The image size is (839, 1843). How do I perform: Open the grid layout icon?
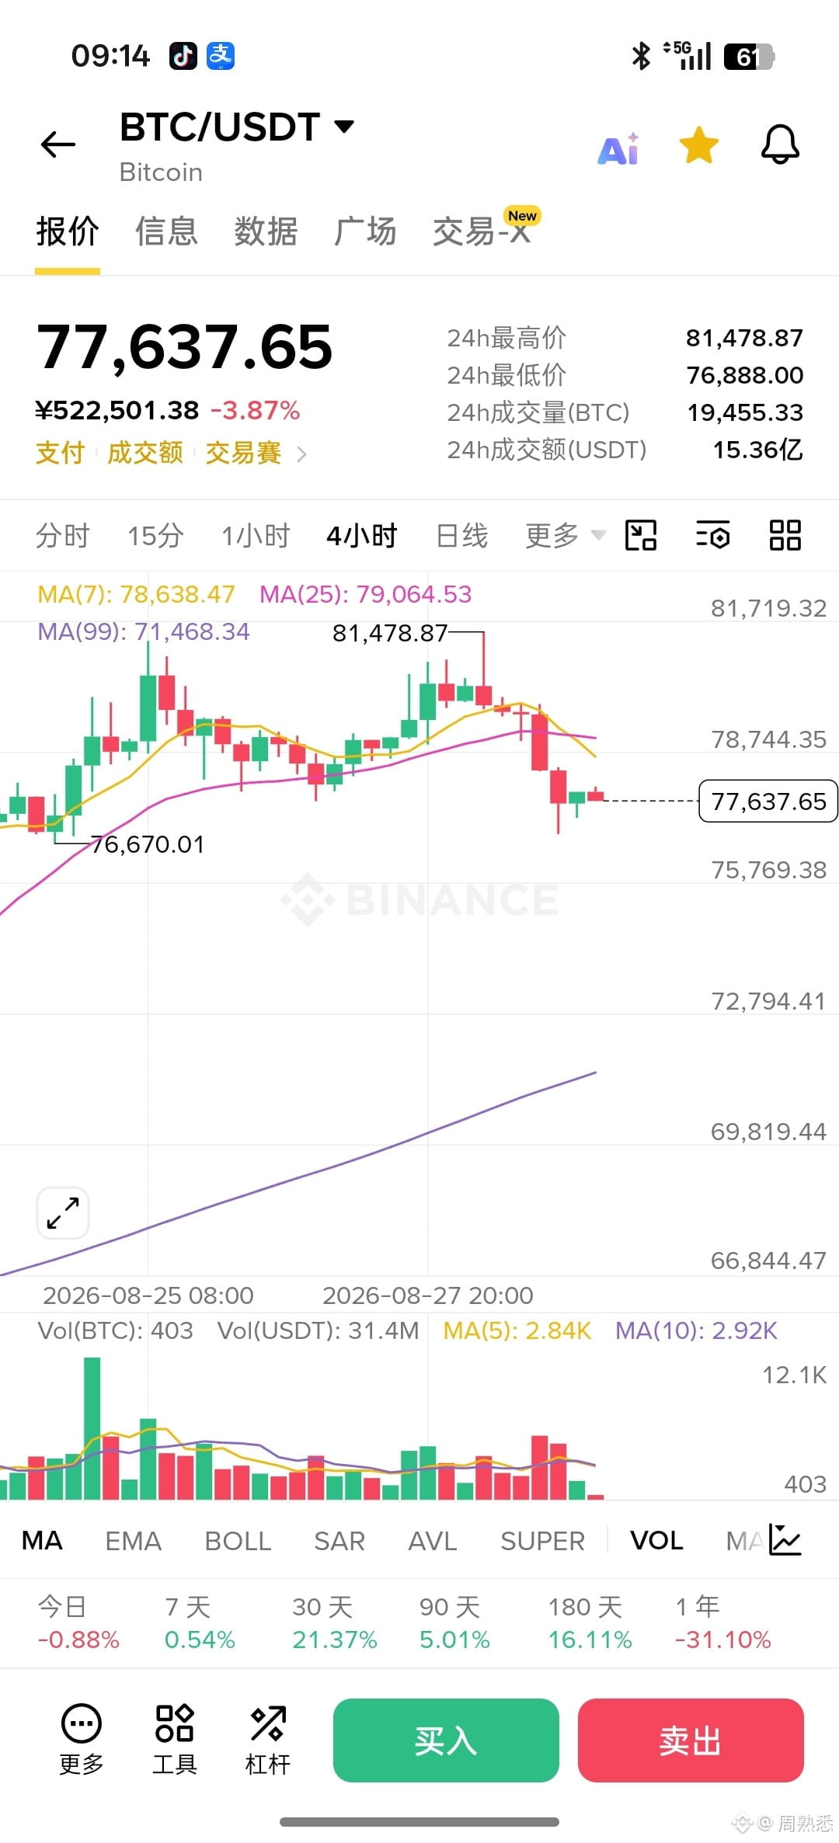pyautogui.click(x=785, y=535)
